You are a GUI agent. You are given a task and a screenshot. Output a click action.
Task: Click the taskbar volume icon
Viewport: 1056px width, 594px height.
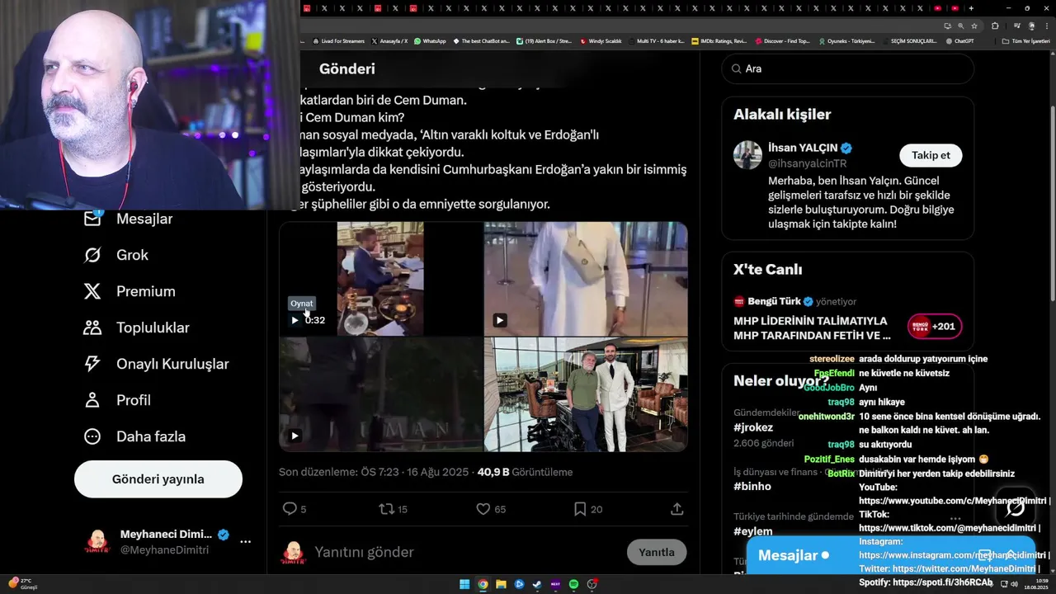coord(1014,584)
